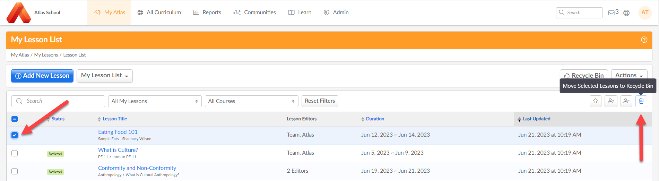Open the AT user avatar

point(645,12)
